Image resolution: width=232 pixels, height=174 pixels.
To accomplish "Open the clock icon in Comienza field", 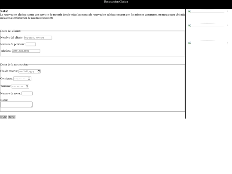I will click(x=29, y=79).
